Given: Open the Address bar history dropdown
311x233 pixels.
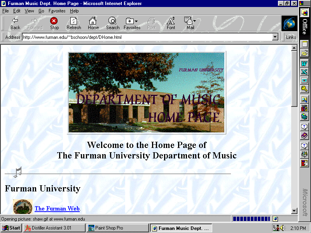Looking at the screenshot, I should point(275,37).
